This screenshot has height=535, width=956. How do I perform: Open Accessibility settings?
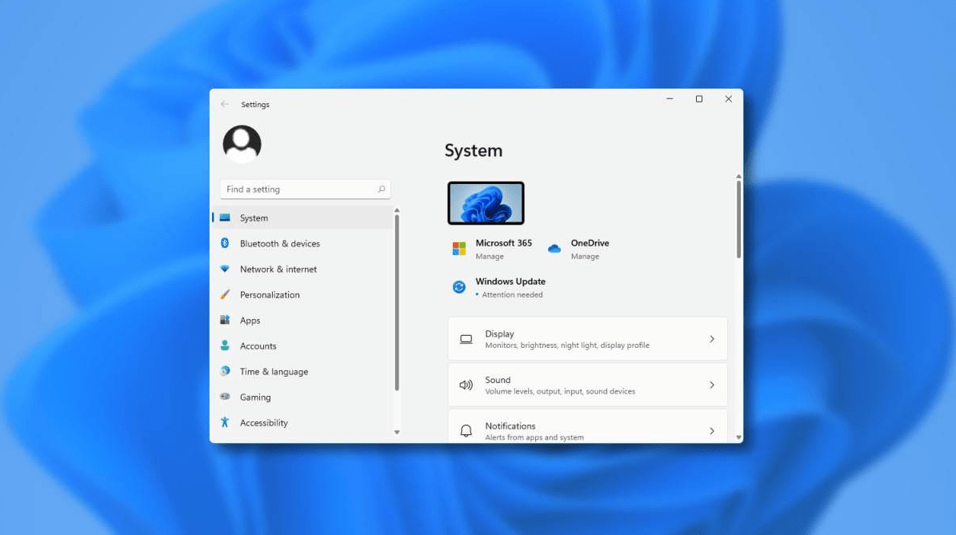pyautogui.click(x=303, y=422)
